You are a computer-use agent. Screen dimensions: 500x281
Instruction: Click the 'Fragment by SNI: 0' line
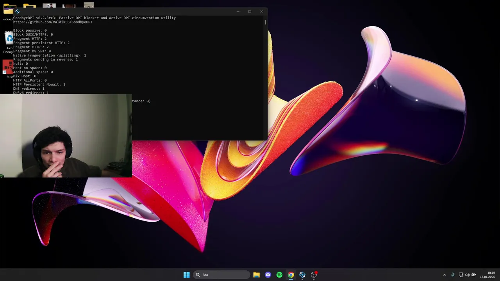pos(32,51)
